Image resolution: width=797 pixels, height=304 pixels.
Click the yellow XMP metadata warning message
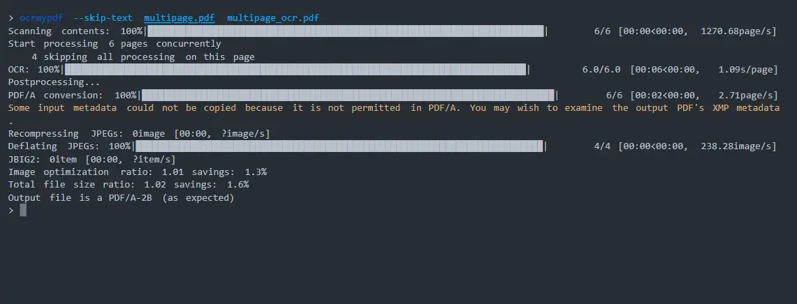(x=393, y=108)
